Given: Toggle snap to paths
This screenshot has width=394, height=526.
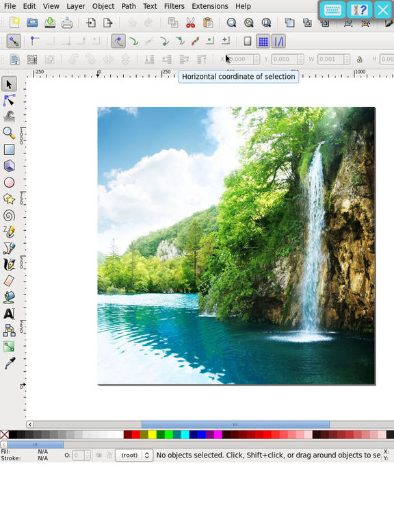Looking at the screenshot, I should (x=133, y=41).
